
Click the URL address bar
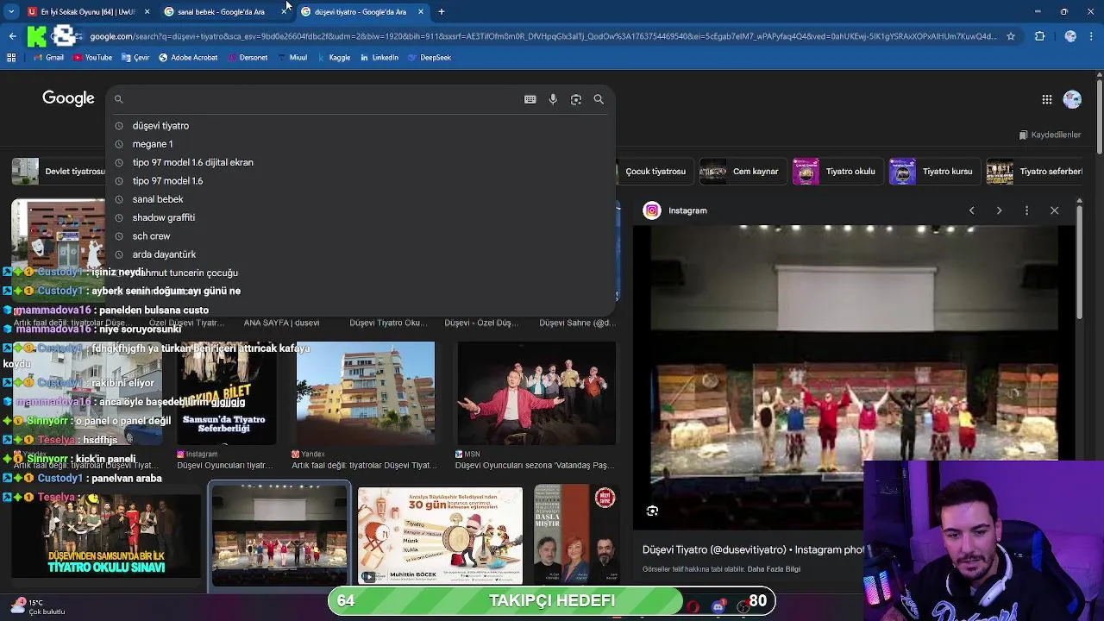pyautogui.click(x=543, y=36)
